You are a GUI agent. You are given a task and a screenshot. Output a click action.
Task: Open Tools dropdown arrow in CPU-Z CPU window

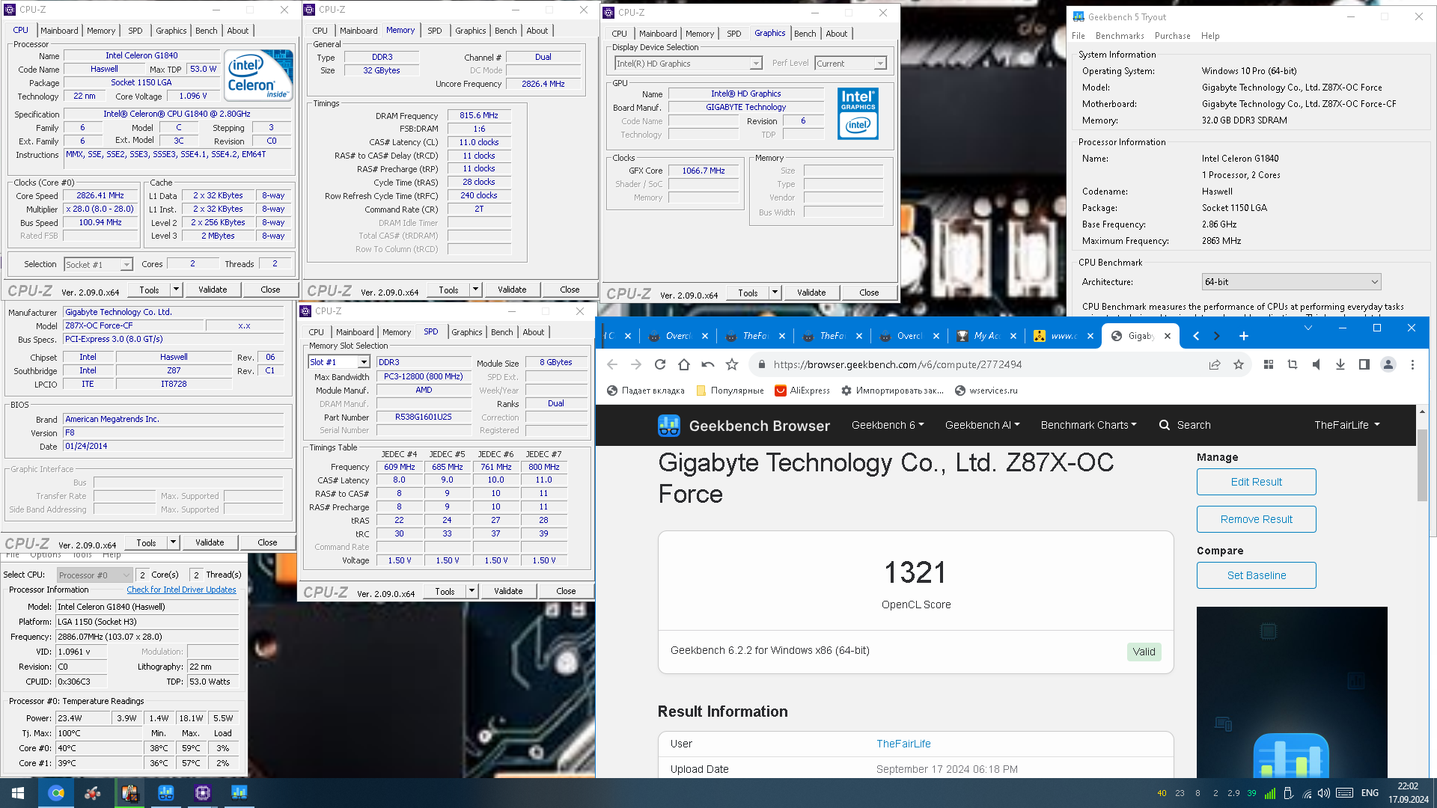pos(176,290)
